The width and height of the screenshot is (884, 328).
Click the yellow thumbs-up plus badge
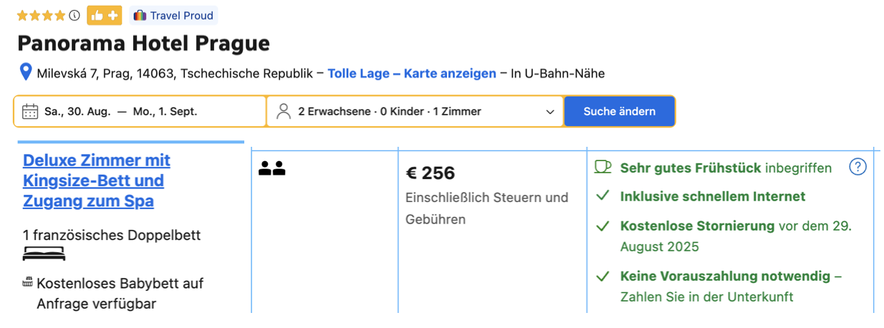click(105, 15)
